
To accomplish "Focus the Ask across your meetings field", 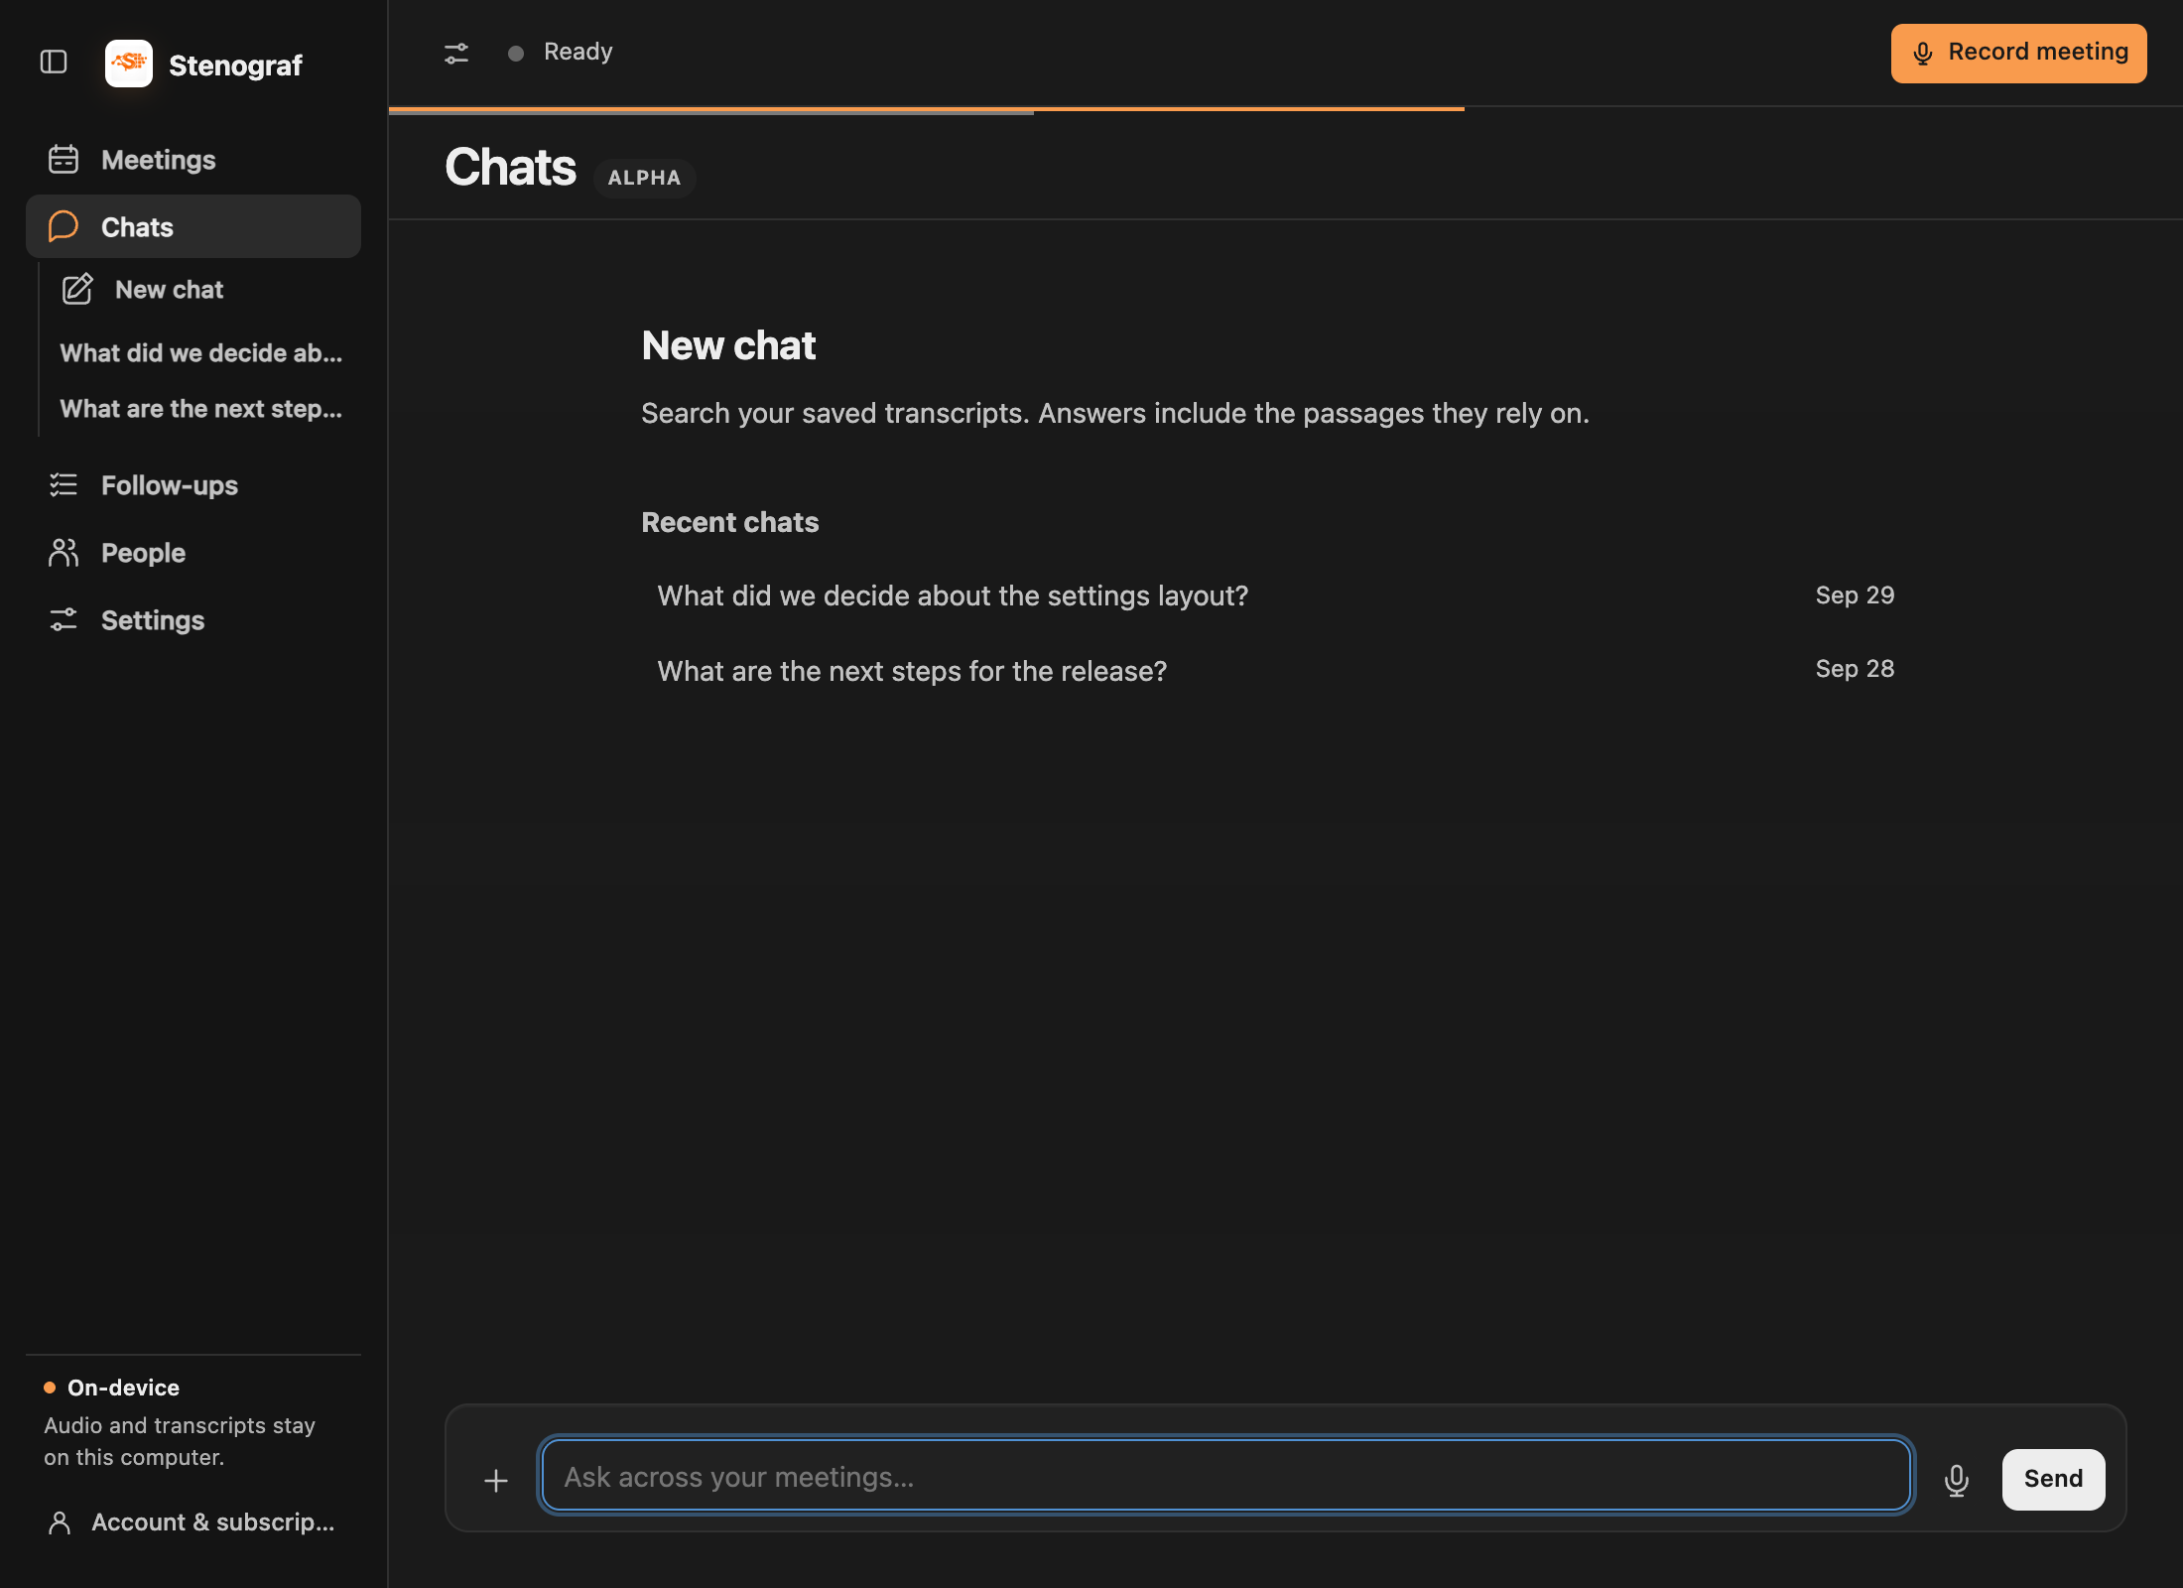I will coord(1225,1477).
